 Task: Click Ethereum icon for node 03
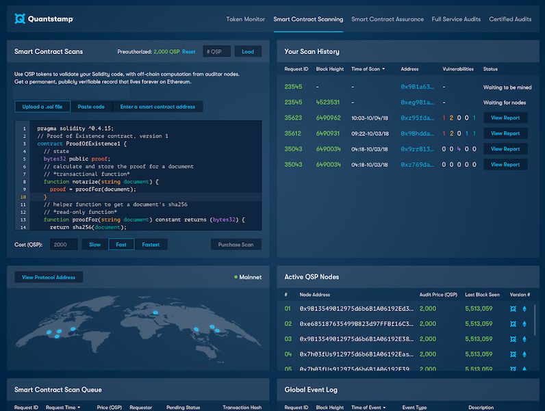click(x=524, y=339)
